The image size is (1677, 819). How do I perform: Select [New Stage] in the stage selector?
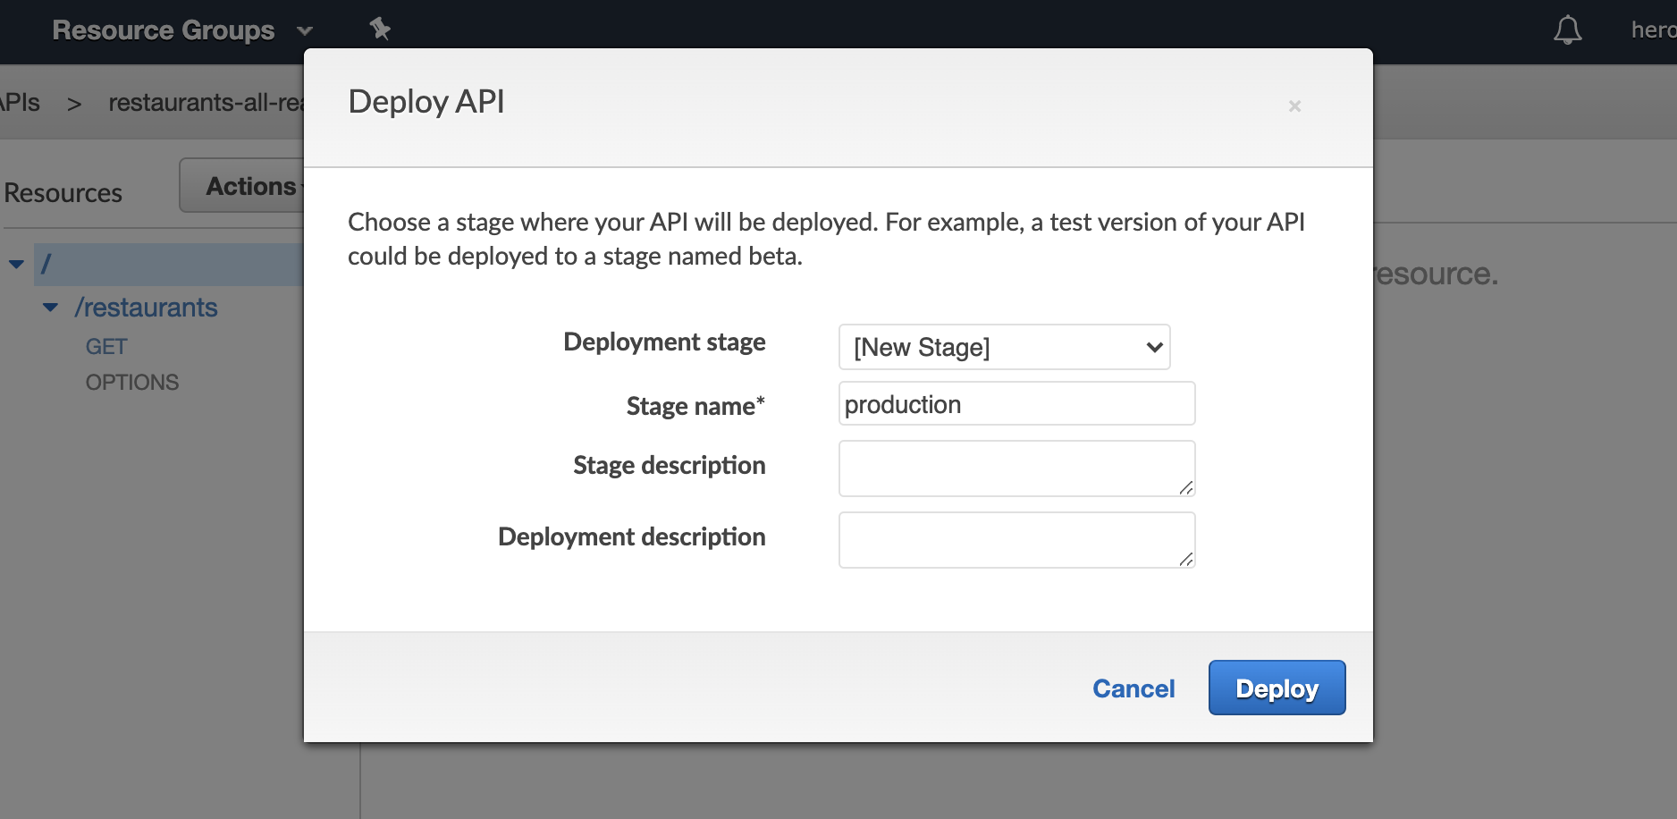click(x=1003, y=347)
